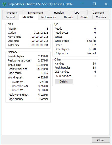Click the Peak private bytes value
This screenshot has height=145, width=112.
(43, 60)
